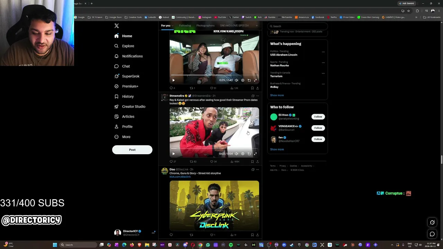Screen dimensions: 443x249
Task: Open the Explore page
Action: pos(124,46)
